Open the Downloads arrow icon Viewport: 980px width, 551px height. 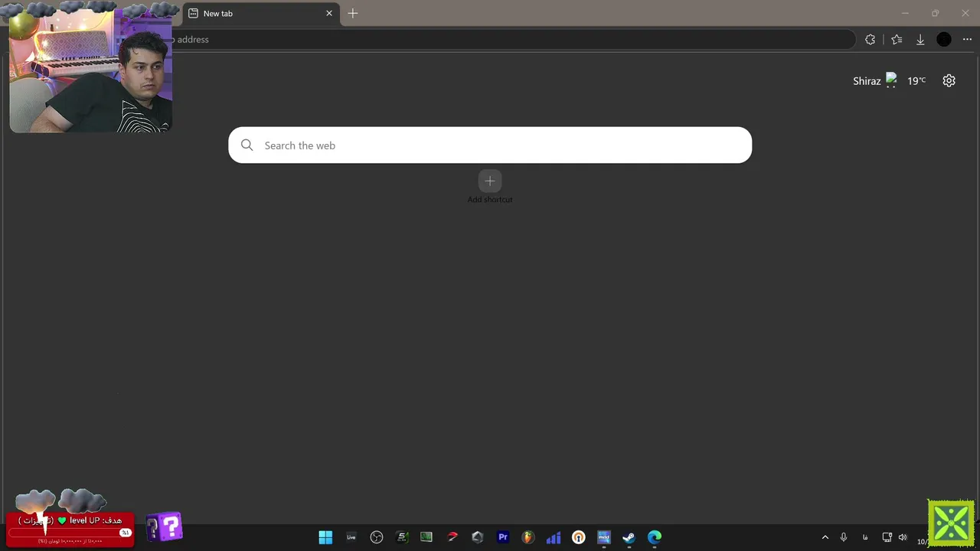[x=920, y=40]
